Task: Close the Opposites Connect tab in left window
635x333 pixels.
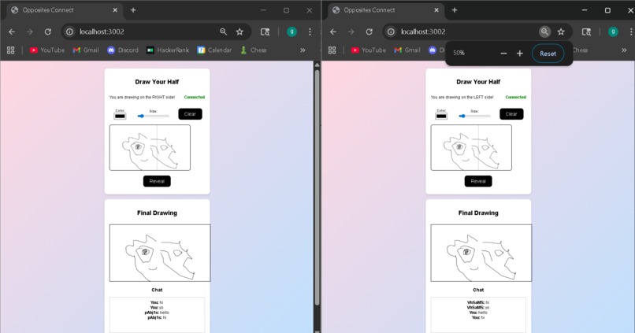Action: click(x=115, y=10)
